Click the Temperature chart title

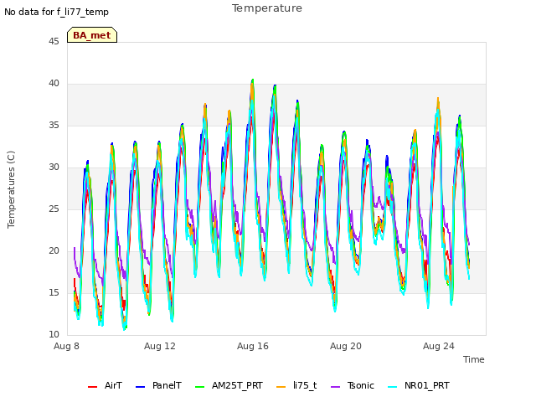267,8
